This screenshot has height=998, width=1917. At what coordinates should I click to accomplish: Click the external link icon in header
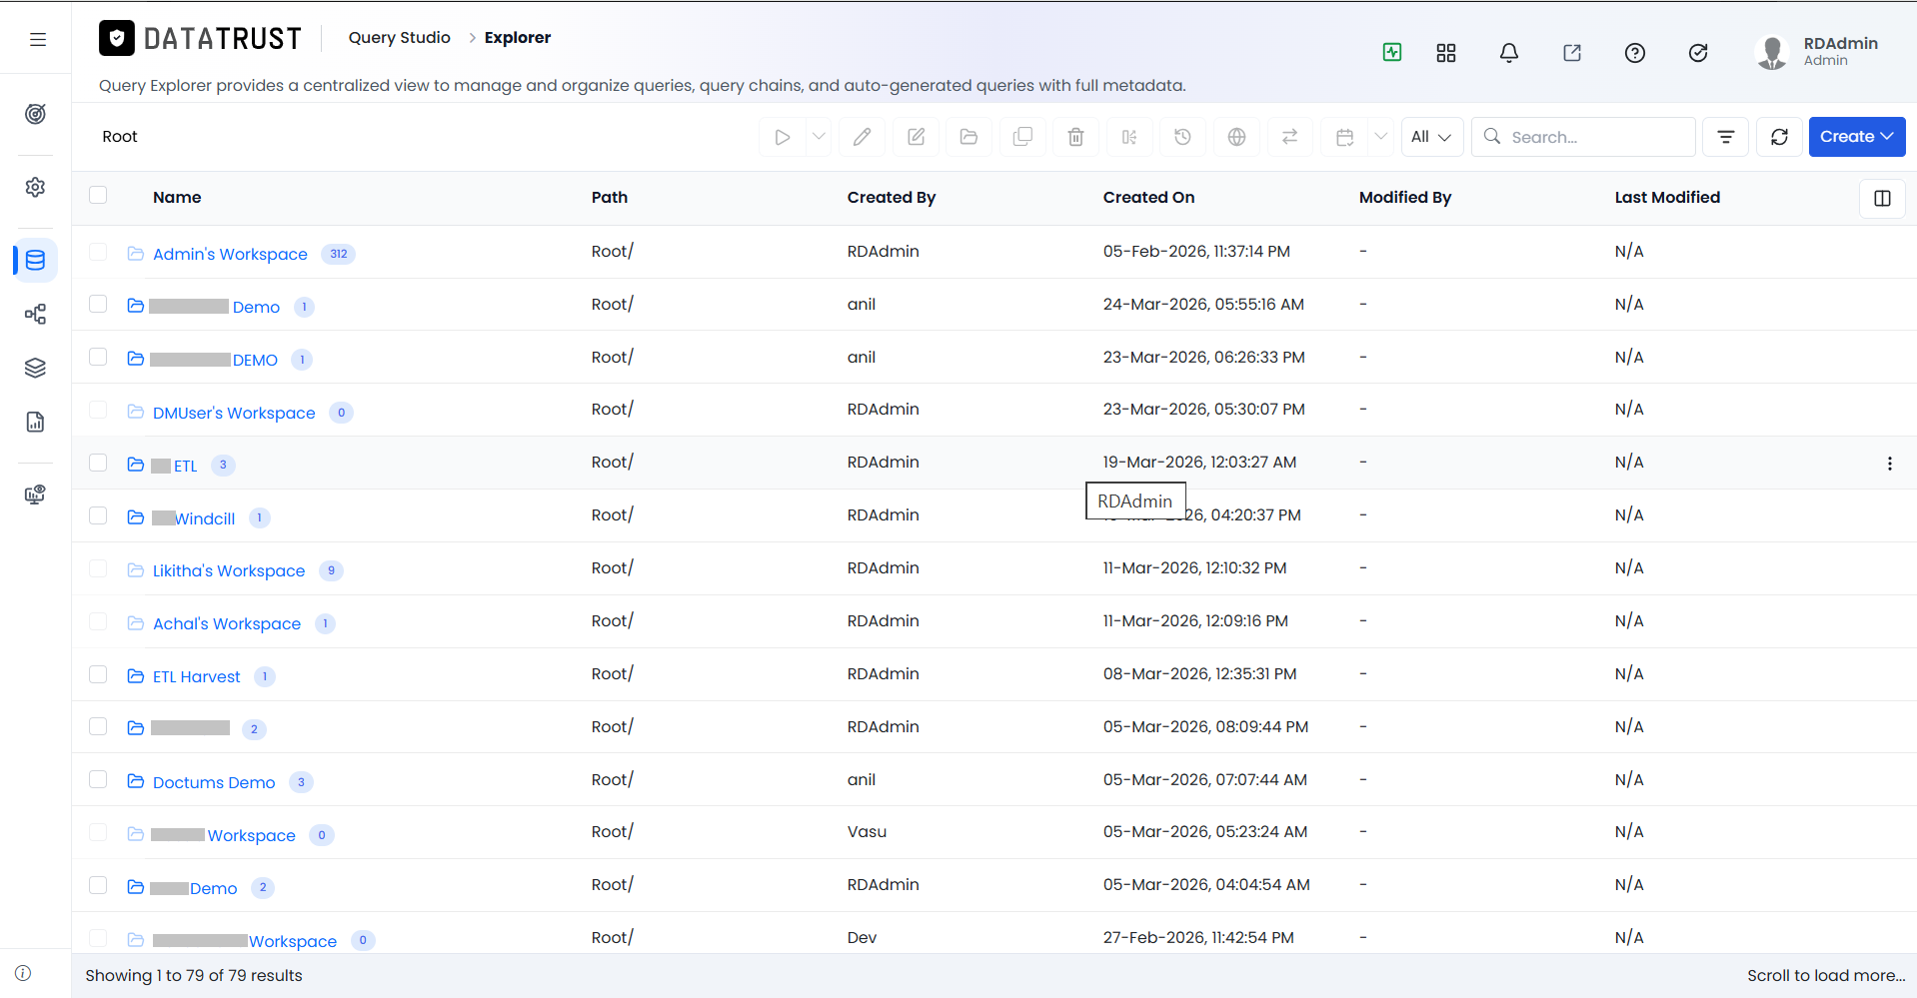(x=1572, y=53)
